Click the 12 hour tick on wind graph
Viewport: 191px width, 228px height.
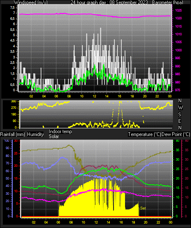[94, 96]
